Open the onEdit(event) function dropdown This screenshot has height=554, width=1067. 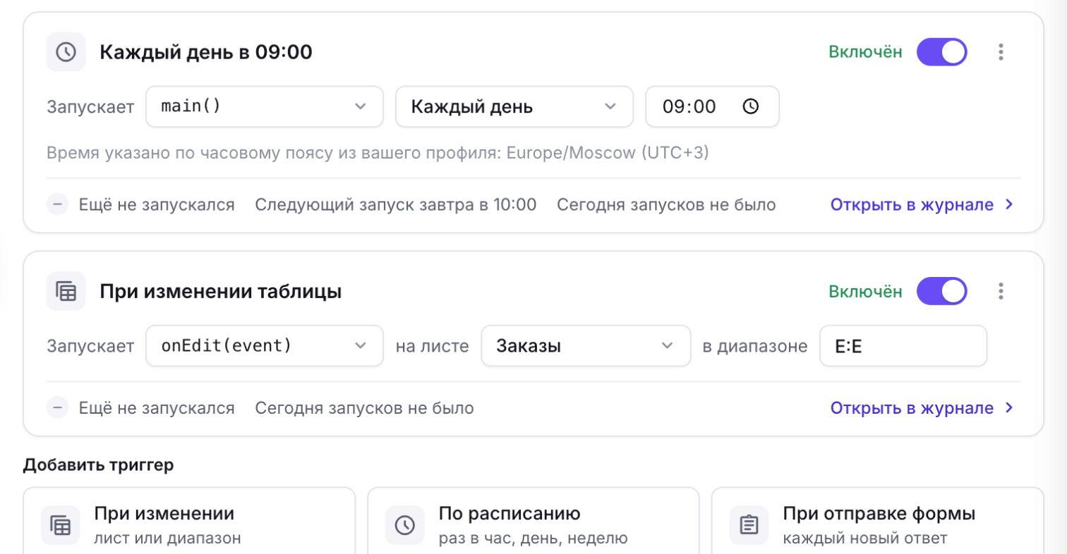coord(265,345)
